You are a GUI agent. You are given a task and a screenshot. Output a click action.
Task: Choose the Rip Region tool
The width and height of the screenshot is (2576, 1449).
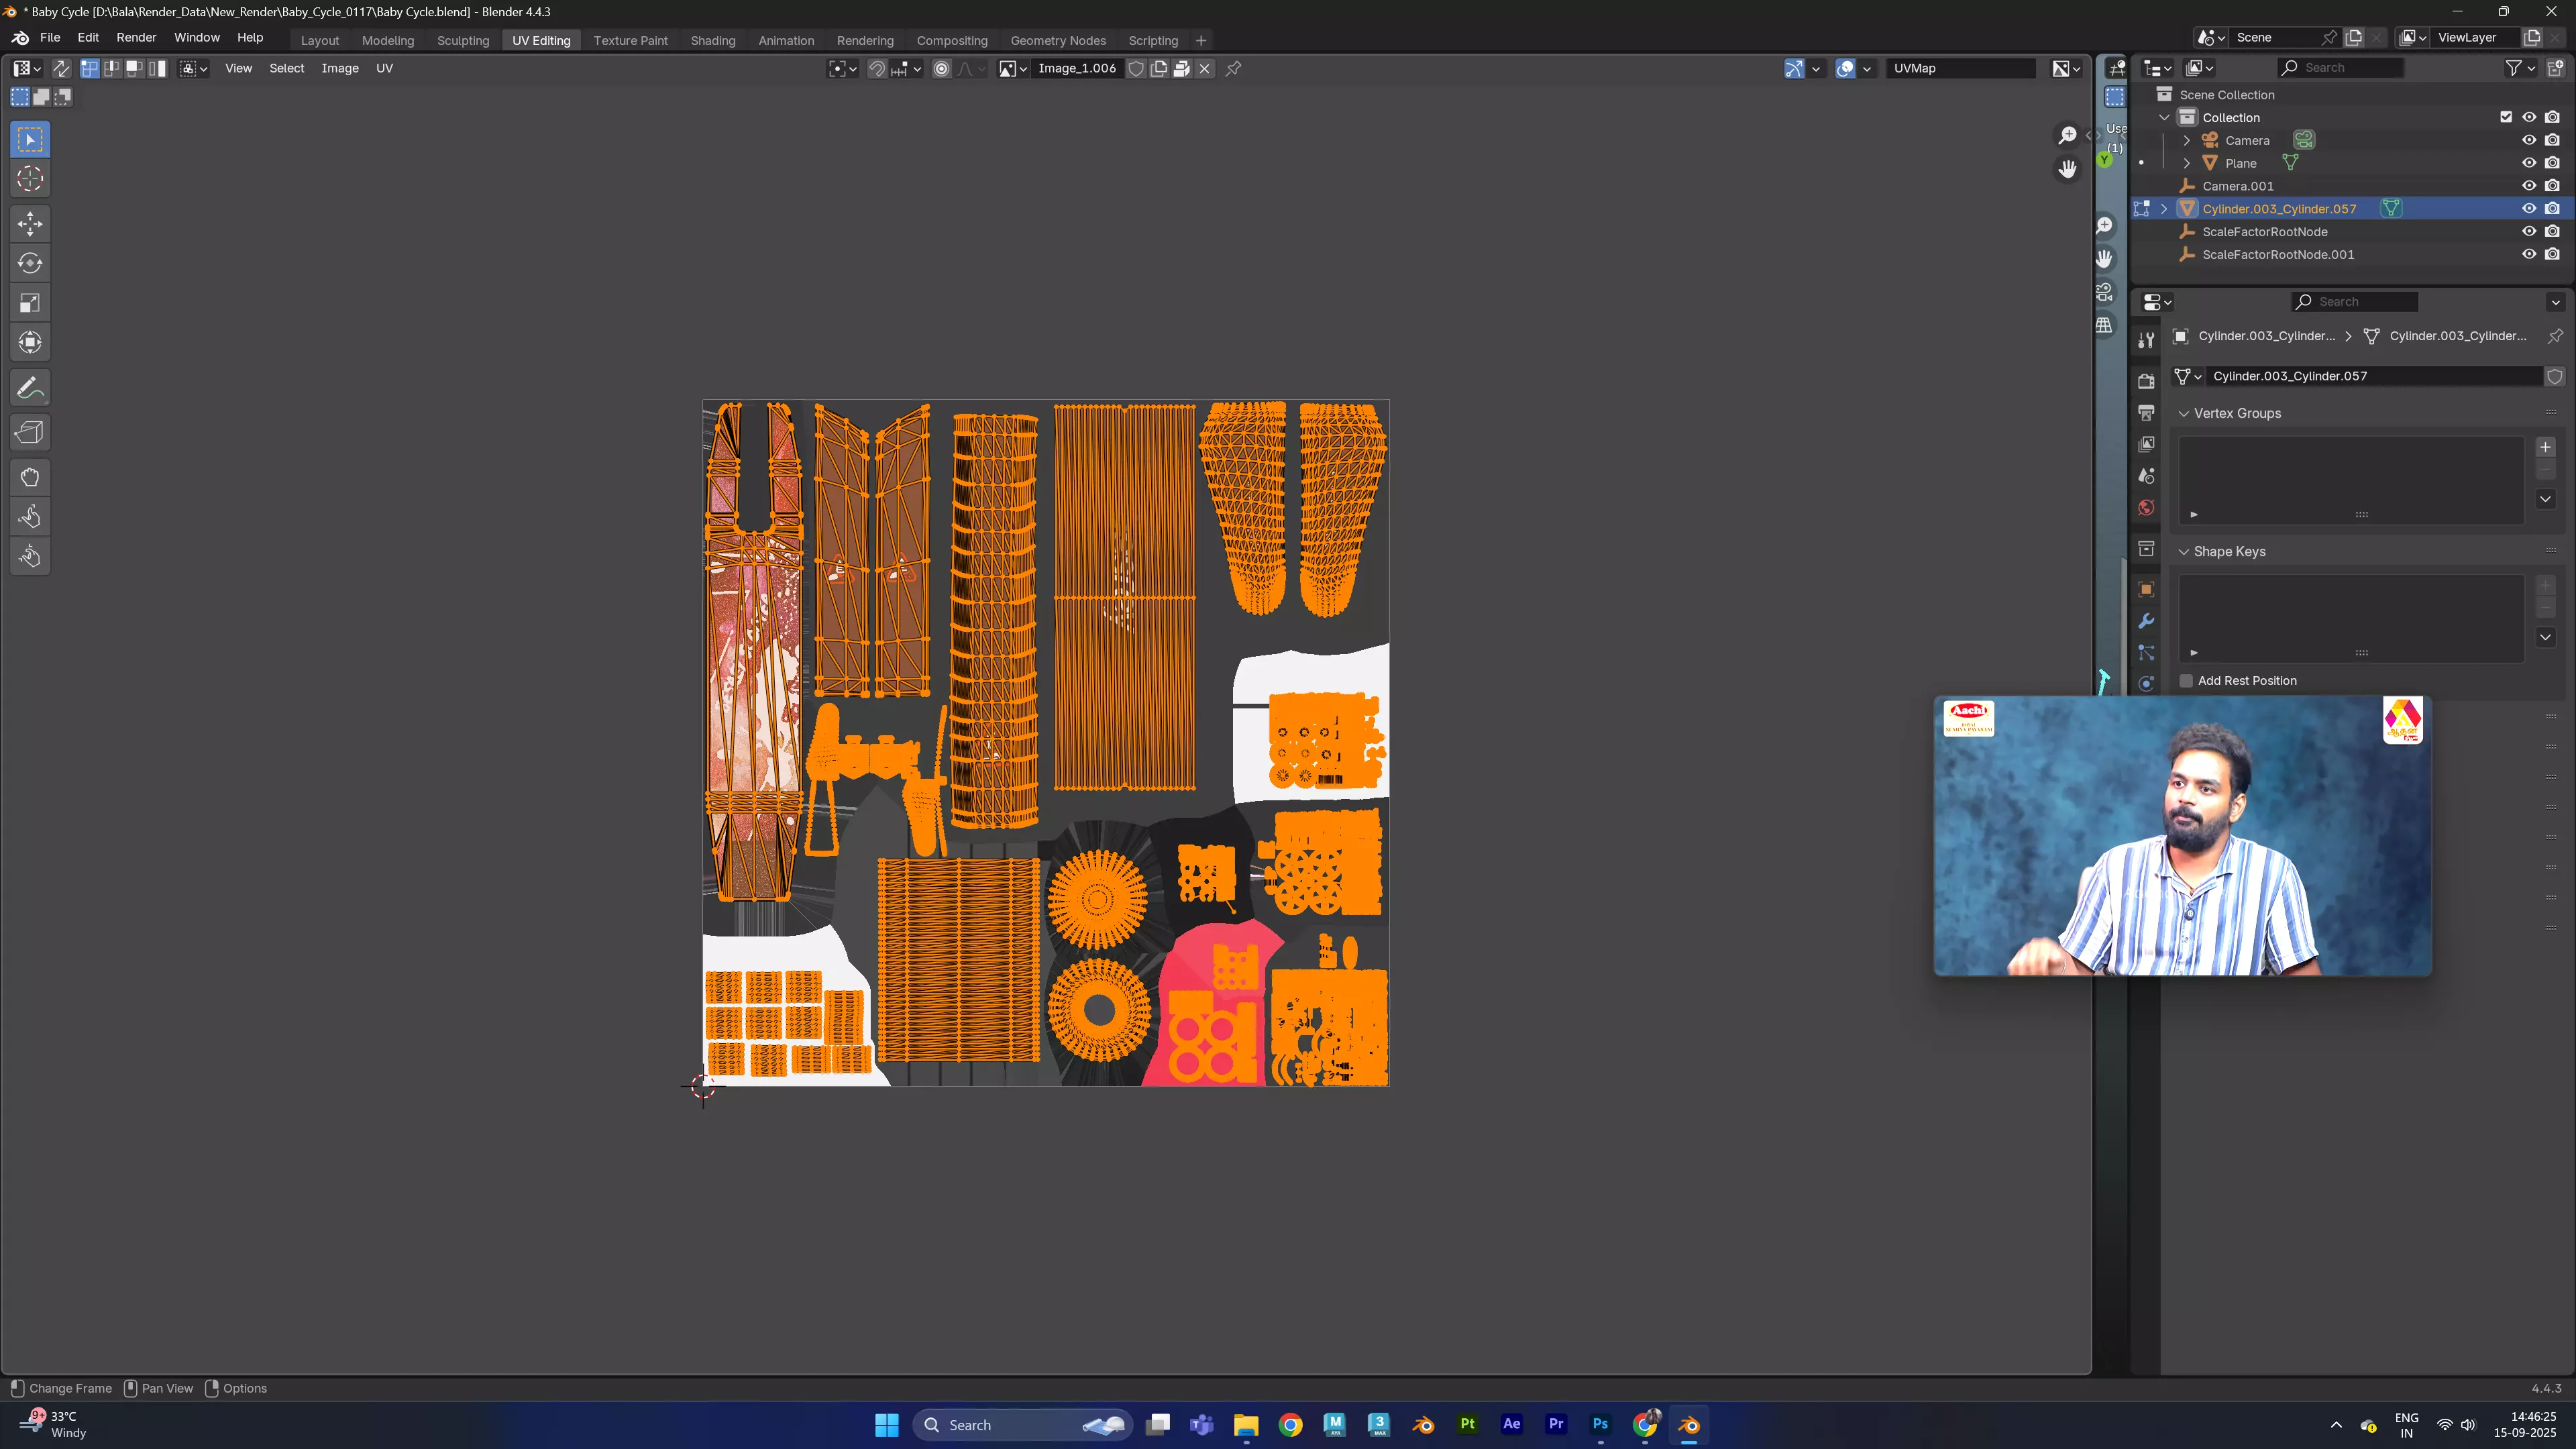(x=30, y=432)
